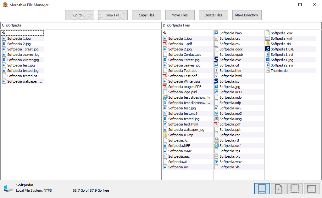Select Softpedia wallpaper.... in left pane
Viewport: 322px width, 198px height.
coord(22,81)
